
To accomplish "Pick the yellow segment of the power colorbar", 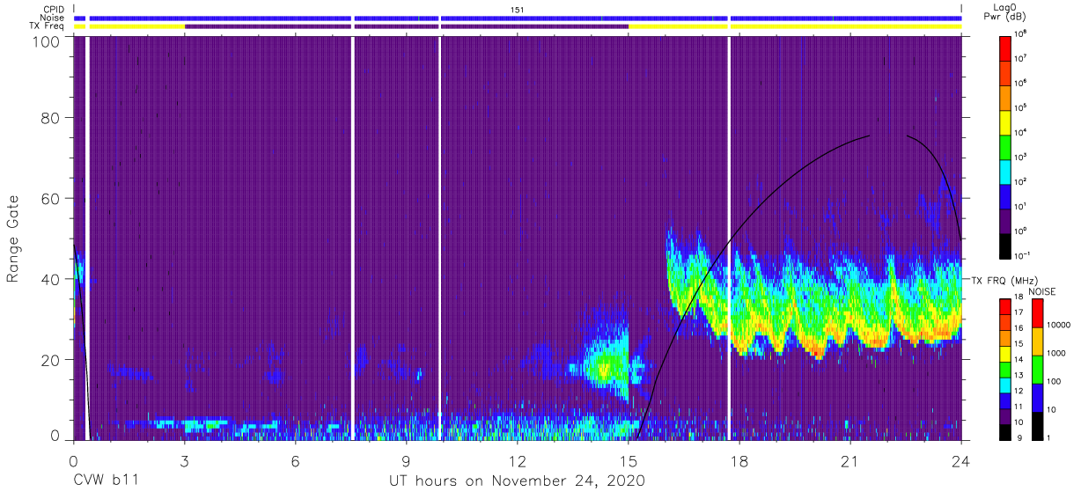I will click(1007, 121).
